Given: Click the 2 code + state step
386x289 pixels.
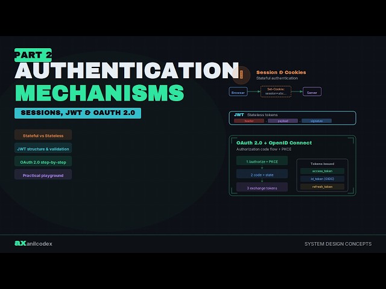Looking at the screenshot, I should point(262,175).
